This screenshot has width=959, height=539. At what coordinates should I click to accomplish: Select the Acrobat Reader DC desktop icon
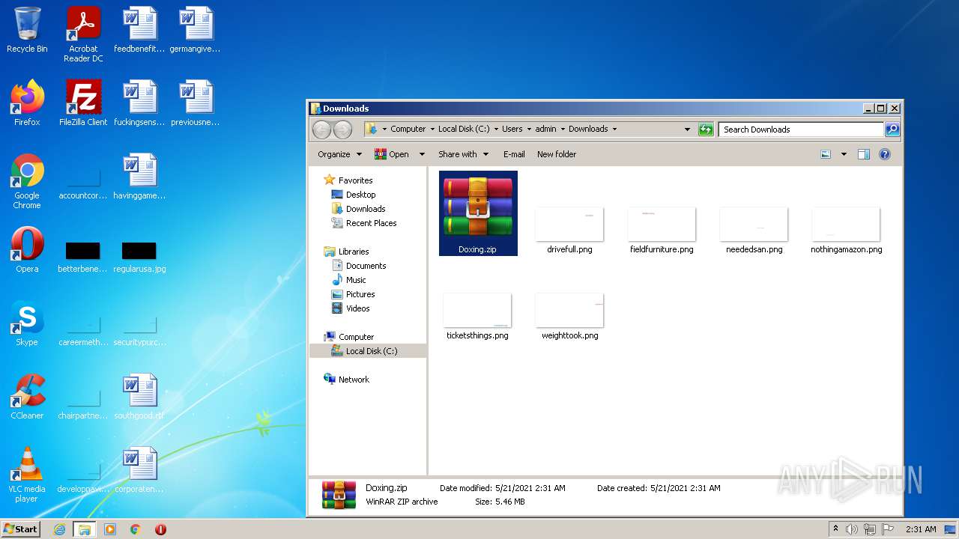click(x=83, y=34)
